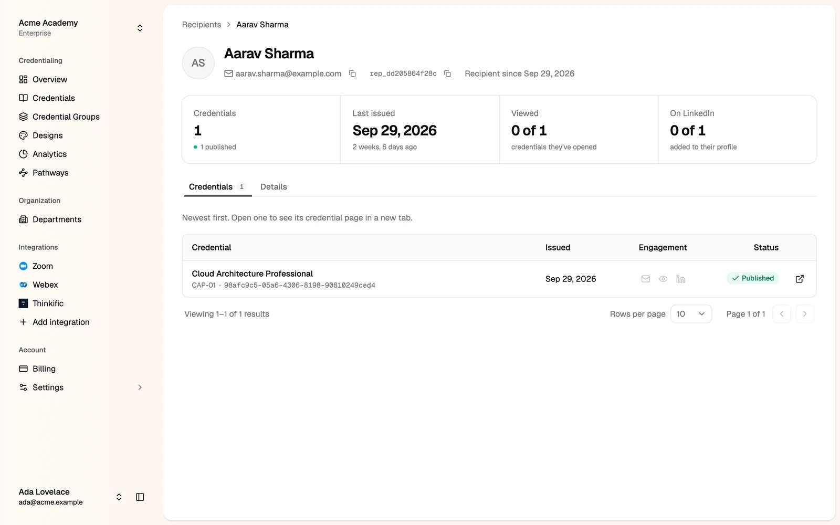This screenshot has height=525, width=840.
Task: Click the credential ID 98afc9c5 text
Action: click(299, 286)
